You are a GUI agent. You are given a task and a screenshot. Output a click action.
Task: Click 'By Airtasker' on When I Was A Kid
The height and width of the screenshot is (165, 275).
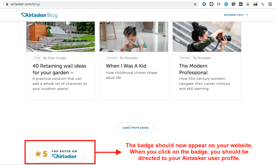129,58
